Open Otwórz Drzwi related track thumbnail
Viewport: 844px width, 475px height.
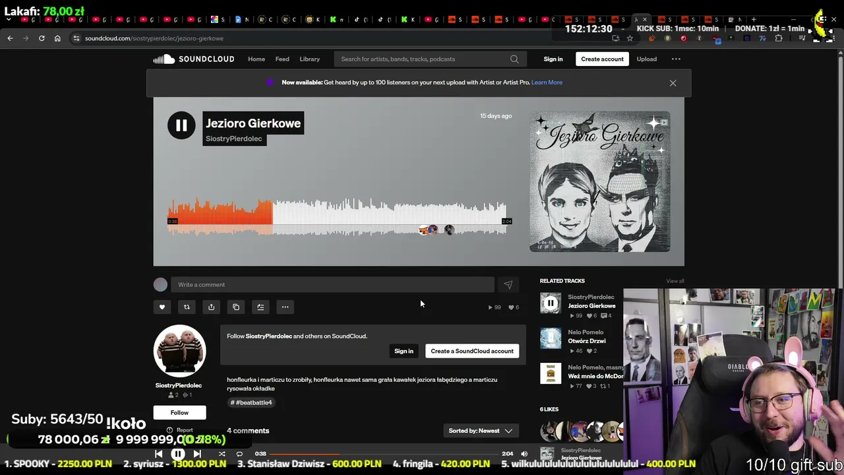(x=551, y=338)
